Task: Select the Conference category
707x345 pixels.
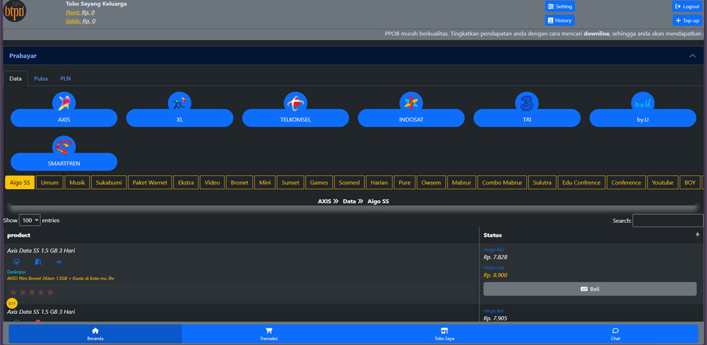Action: [626, 182]
